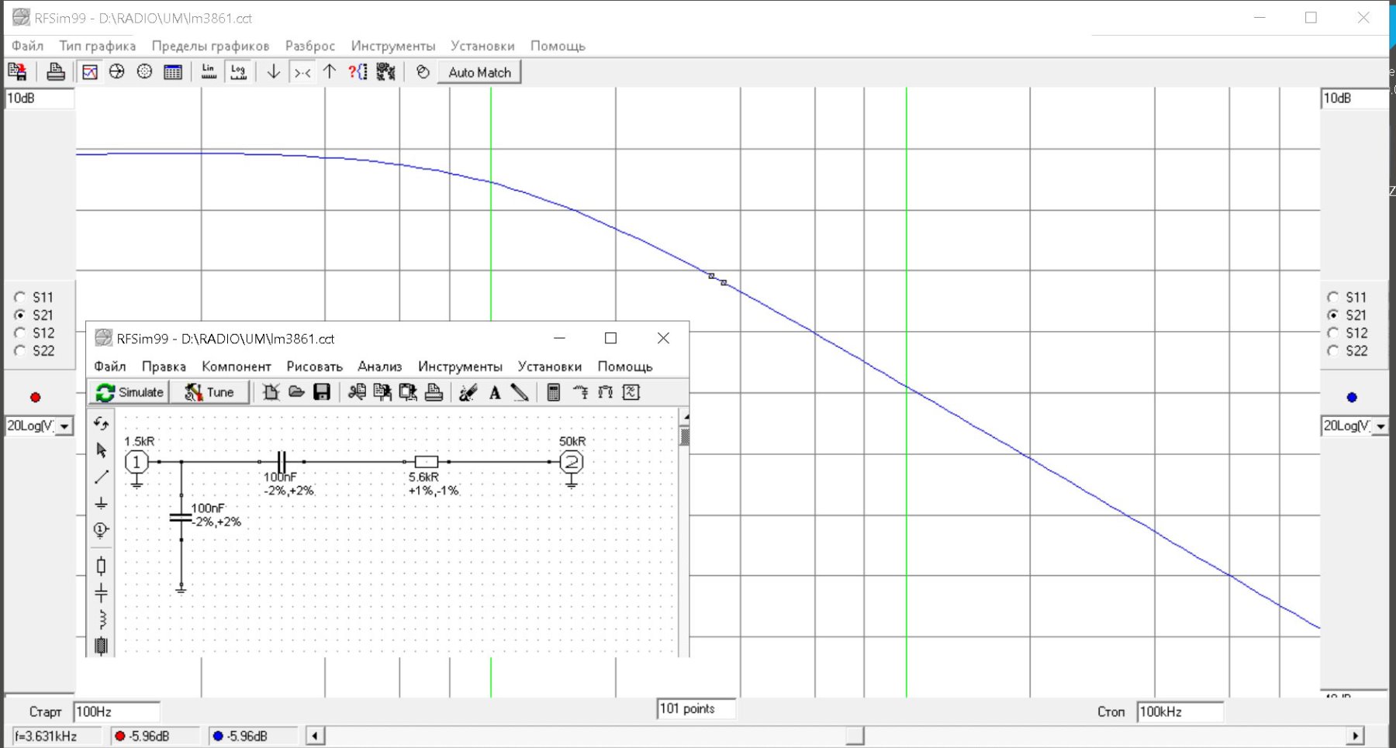This screenshot has width=1396, height=748.
Task: Select the capacitor component tool
Action: tap(101, 594)
